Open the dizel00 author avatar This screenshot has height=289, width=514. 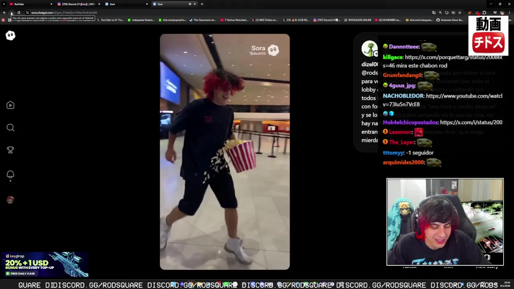pos(369,49)
